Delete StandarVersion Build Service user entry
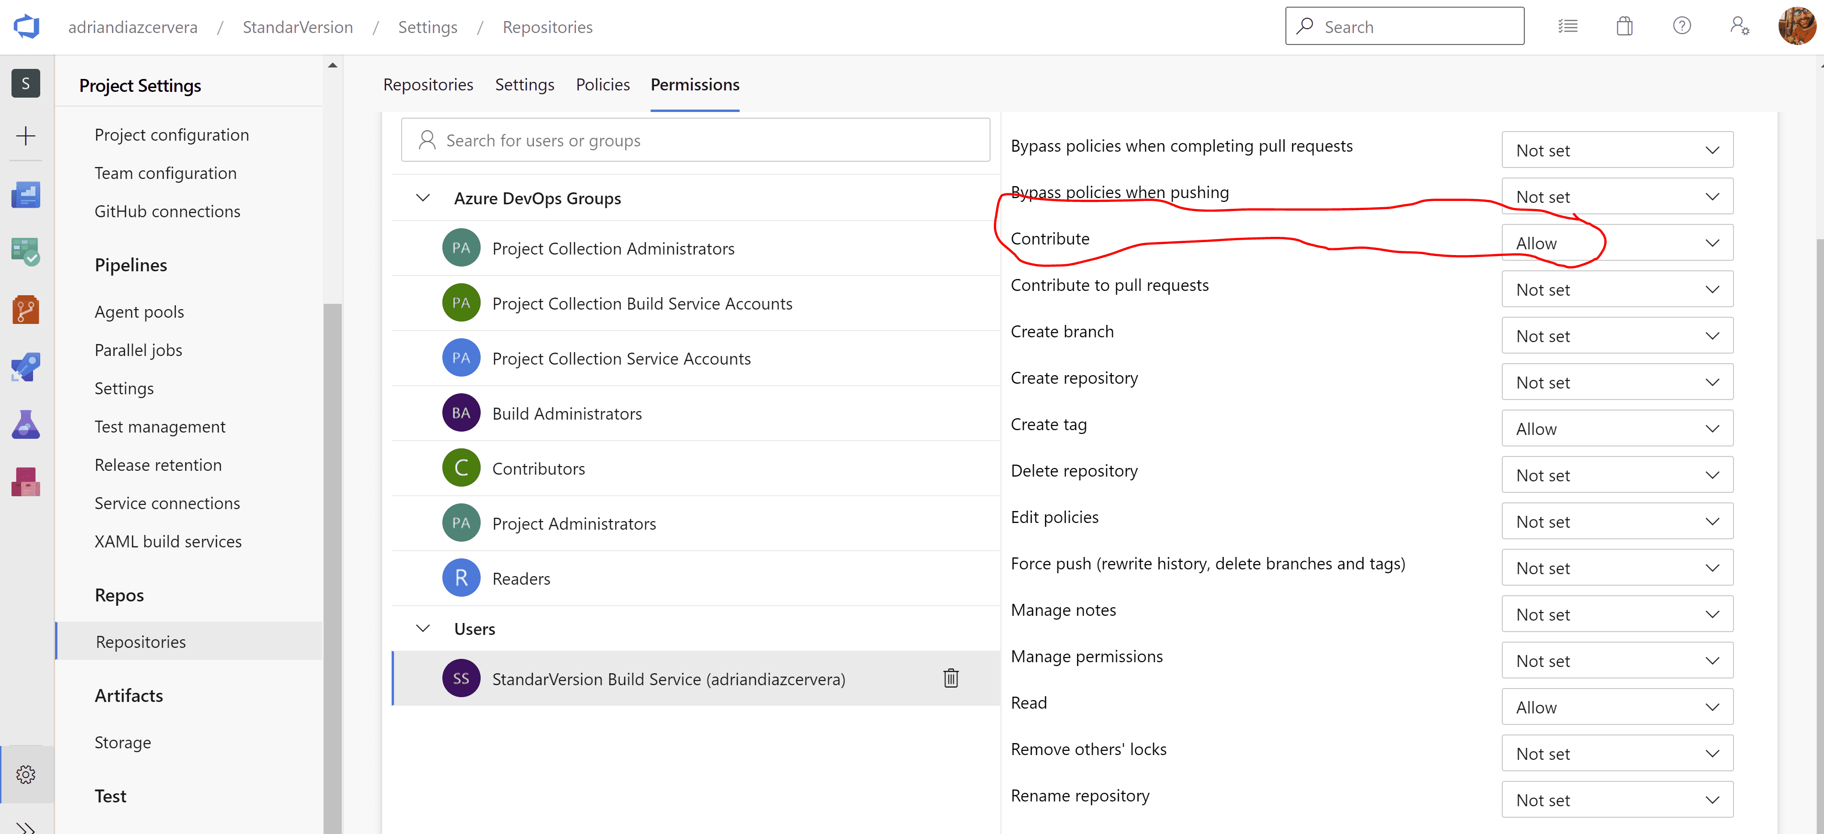This screenshot has height=834, width=1824. (950, 678)
